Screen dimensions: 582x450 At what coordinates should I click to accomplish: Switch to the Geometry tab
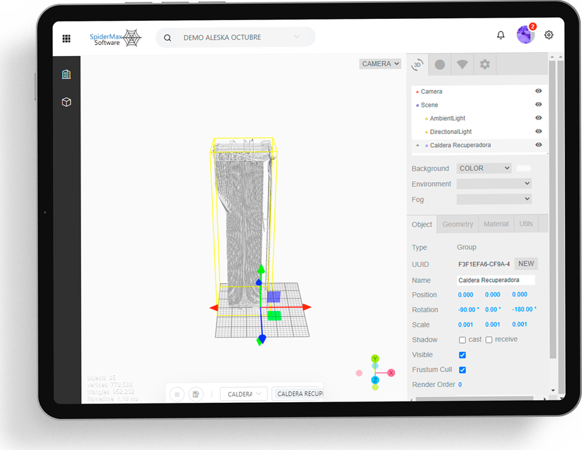pyautogui.click(x=457, y=224)
